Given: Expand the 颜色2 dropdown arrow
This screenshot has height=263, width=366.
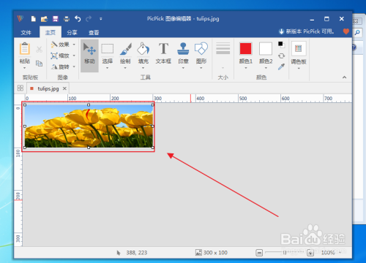Looking at the screenshot, I should coord(266,68).
